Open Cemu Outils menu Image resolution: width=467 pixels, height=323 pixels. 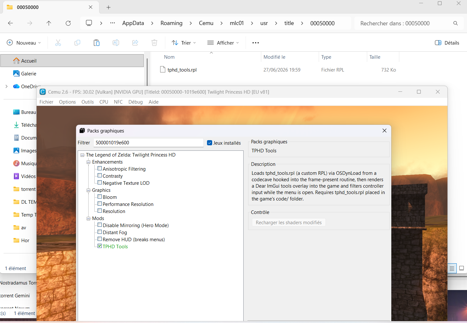click(x=88, y=102)
